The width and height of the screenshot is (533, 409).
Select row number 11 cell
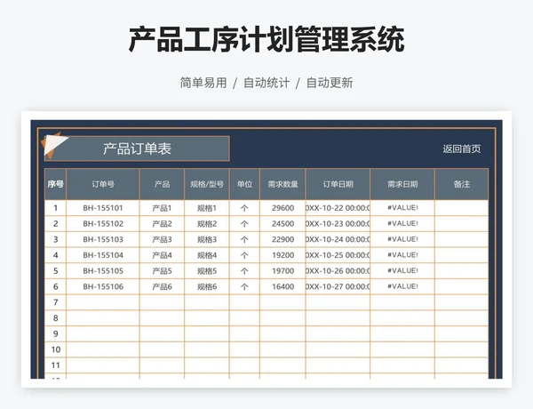(x=55, y=365)
